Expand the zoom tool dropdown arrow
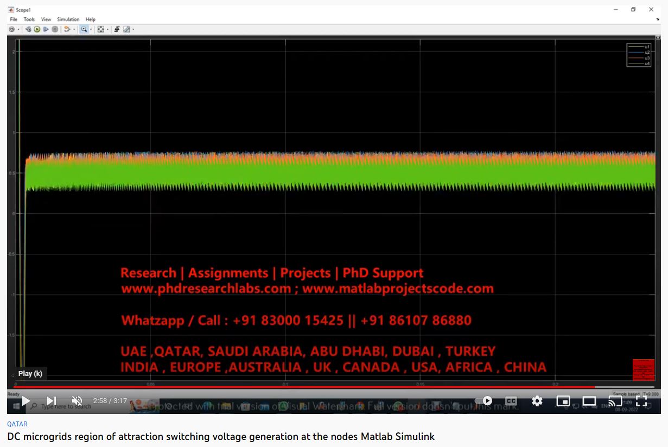668x447 pixels. click(x=91, y=29)
